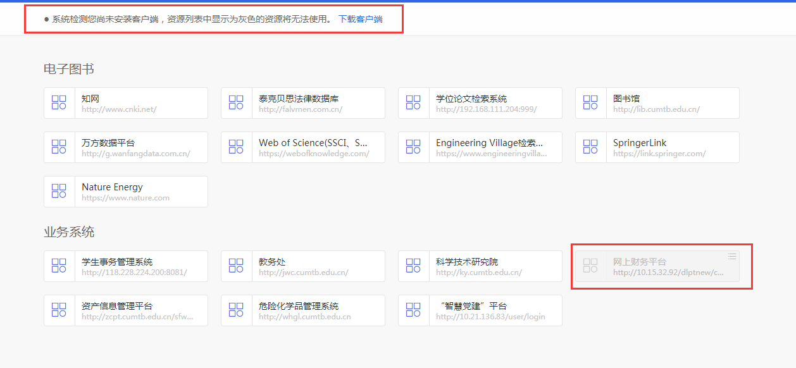Click the icon beside 学位论文检索系统

point(413,103)
